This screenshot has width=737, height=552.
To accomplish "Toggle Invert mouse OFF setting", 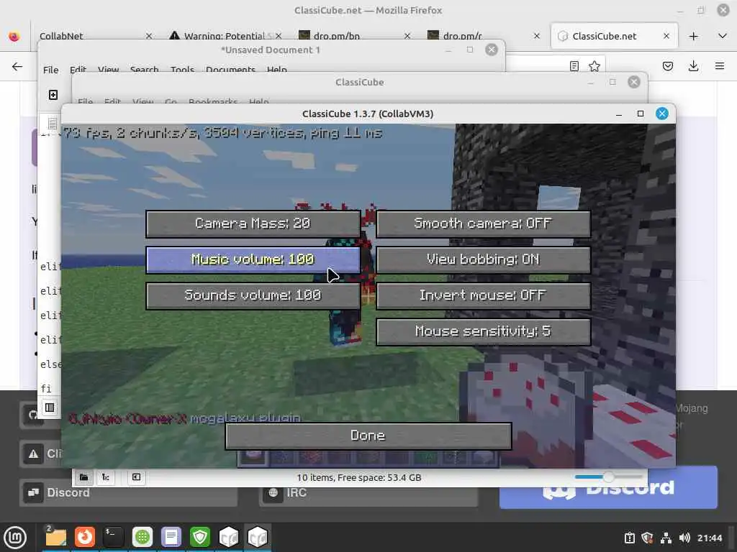I will coord(483,295).
